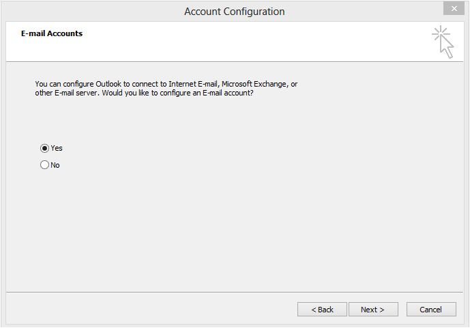The height and width of the screenshot is (328, 470).
Task: Click the word Outlook in the description
Action: 108,84
